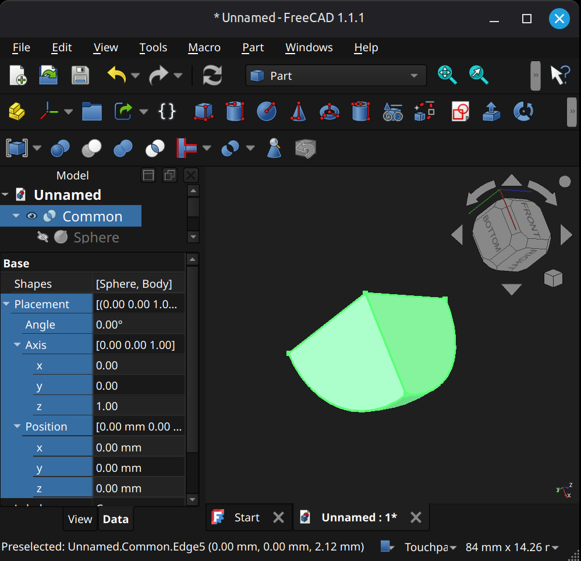Apply boolean intersection (common)
The height and width of the screenshot is (561, 581).
155,149
